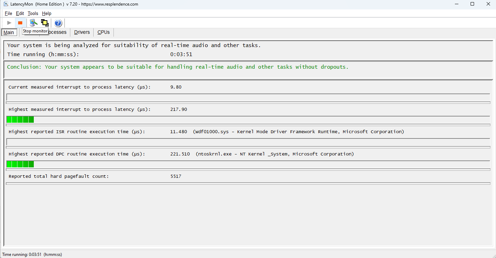Viewport: 496px width, 258px height.
Task: Click the 5517 hard pagefault count
Action: tap(176, 176)
